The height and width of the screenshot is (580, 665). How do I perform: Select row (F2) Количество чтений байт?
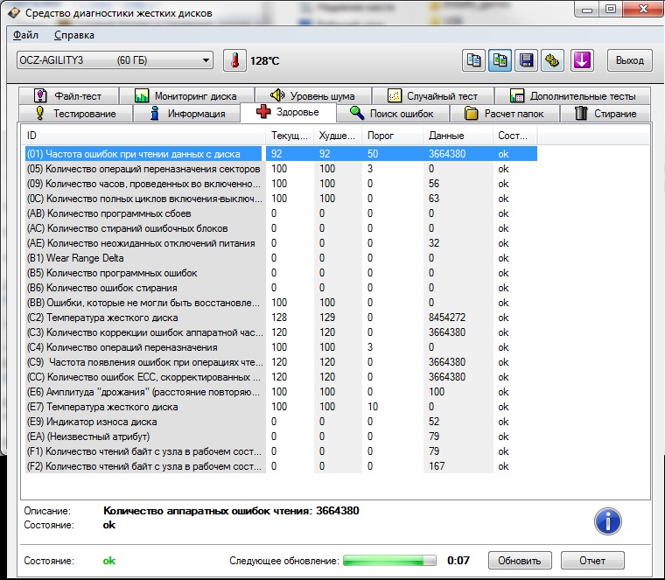pos(281,466)
